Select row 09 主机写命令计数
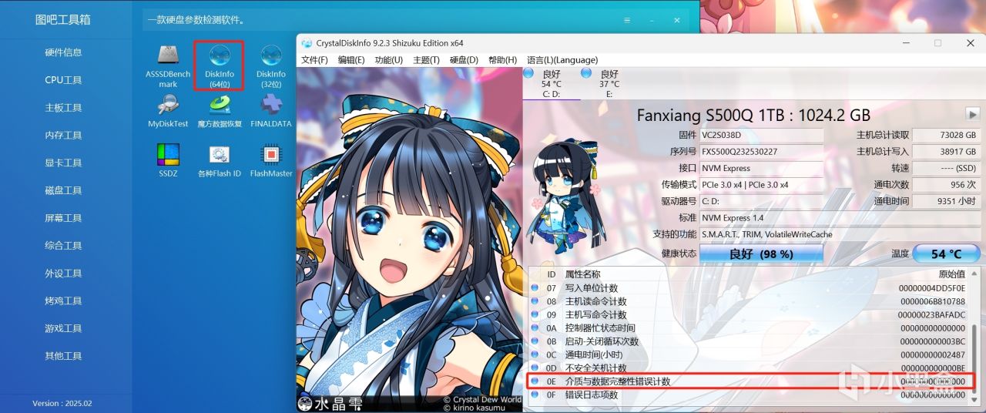 click(x=748, y=314)
